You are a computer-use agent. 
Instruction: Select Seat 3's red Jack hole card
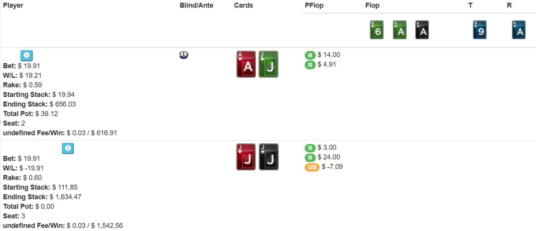pyautogui.click(x=246, y=157)
